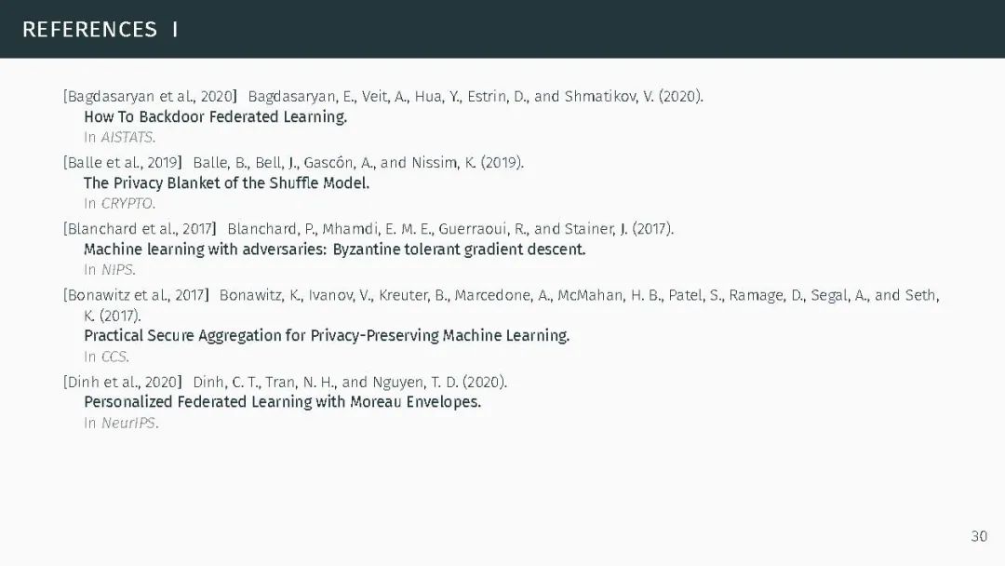Screen dimensions: 1005x566
Task: Click the "REFERENCES I" slide heading
Action: [x=100, y=30]
